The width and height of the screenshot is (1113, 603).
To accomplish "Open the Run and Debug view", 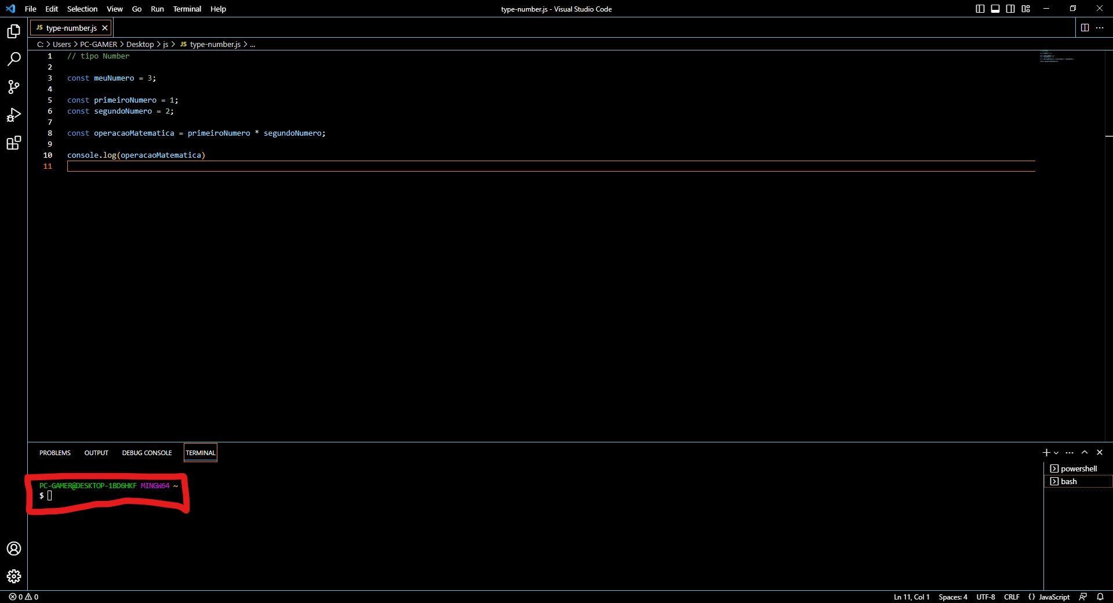I will tap(14, 115).
